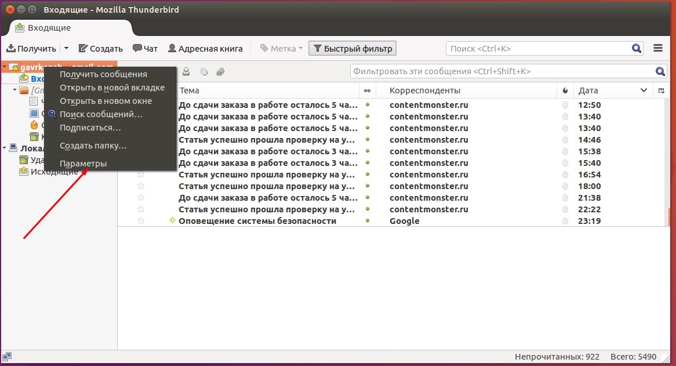The width and height of the screenshot is (676, 366).
Task: Star the 21:38 message
Action: [x=140, y=197]
